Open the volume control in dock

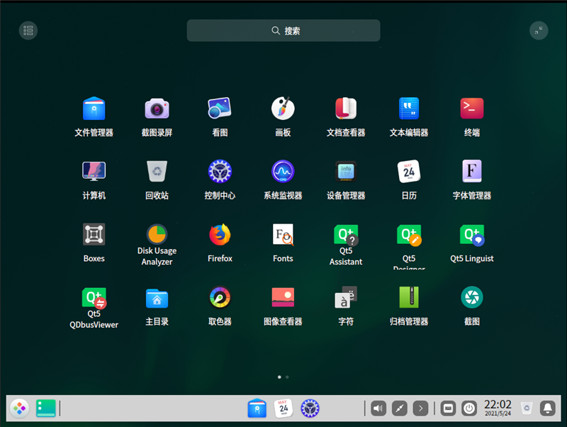click(378, 408)
